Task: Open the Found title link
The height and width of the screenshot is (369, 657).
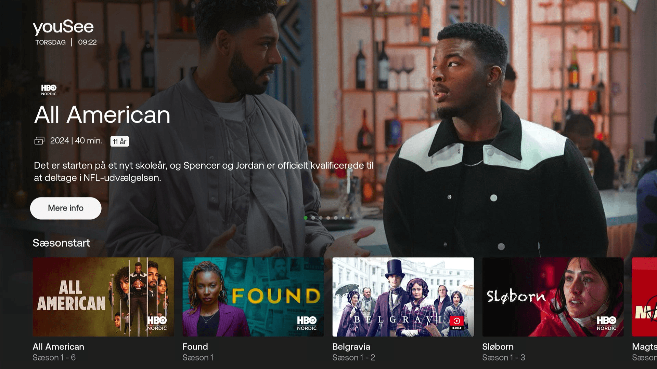Action: (x=195, y=347)
